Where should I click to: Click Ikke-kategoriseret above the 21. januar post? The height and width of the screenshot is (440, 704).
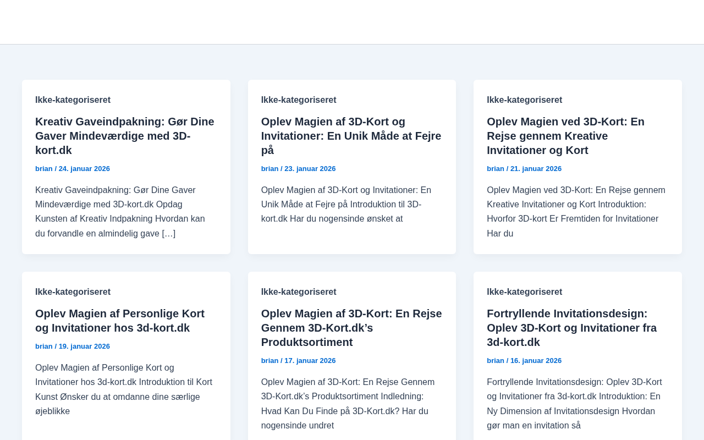[x=524, y=100]
